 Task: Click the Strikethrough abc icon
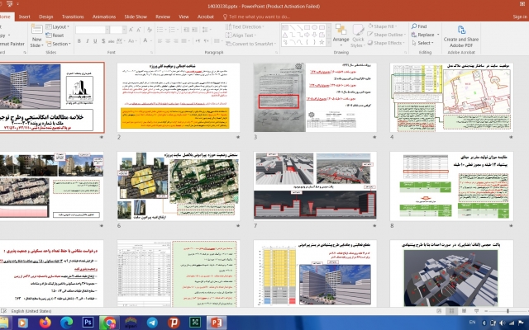[x=111, y=41]
